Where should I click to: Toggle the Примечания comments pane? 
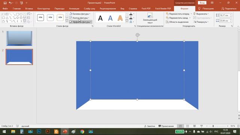[166, 126]
